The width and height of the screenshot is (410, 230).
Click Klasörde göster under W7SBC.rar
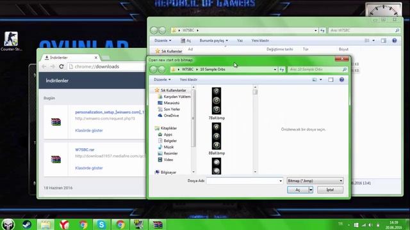point(89,168)
